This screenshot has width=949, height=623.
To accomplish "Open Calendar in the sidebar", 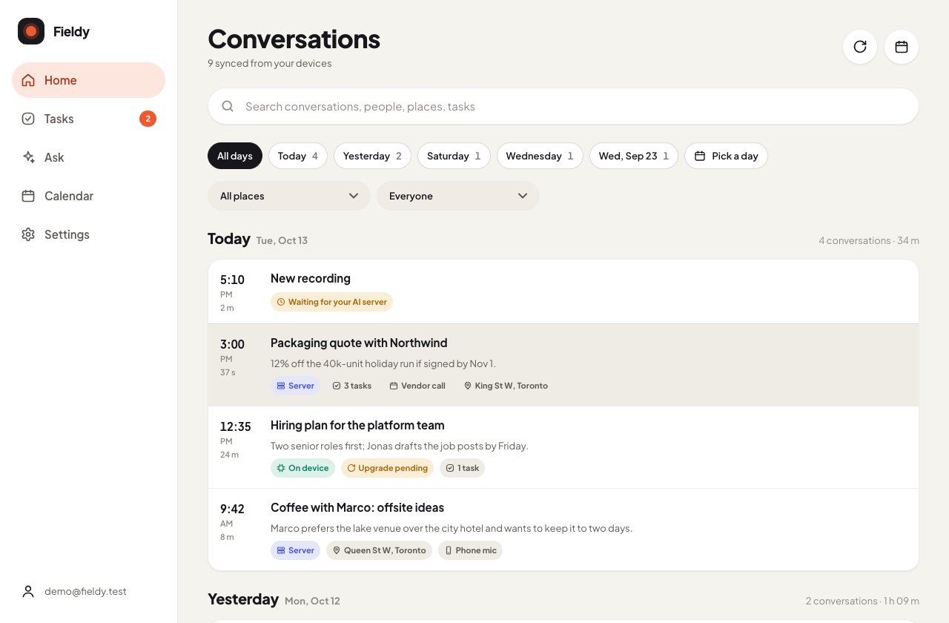I will pyautogui.click(x=88, y=196).
